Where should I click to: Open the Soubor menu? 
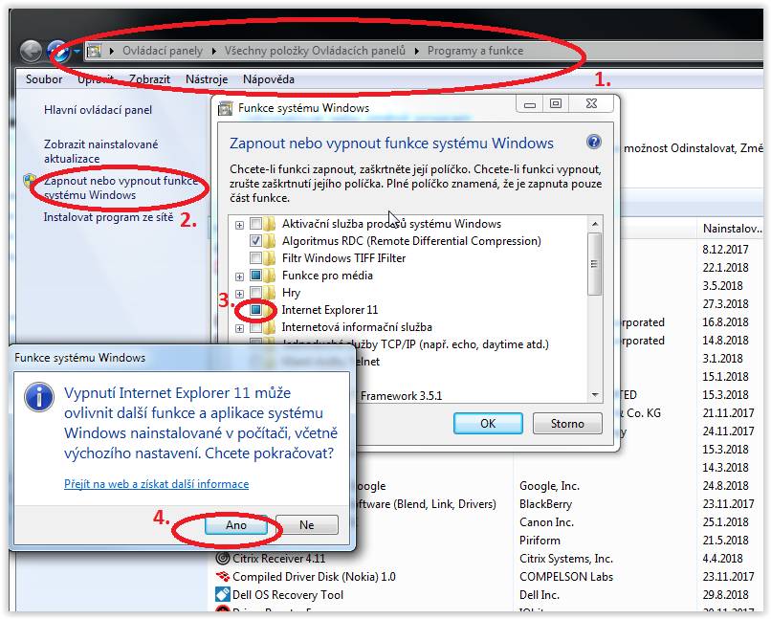(x=44, y=79)
